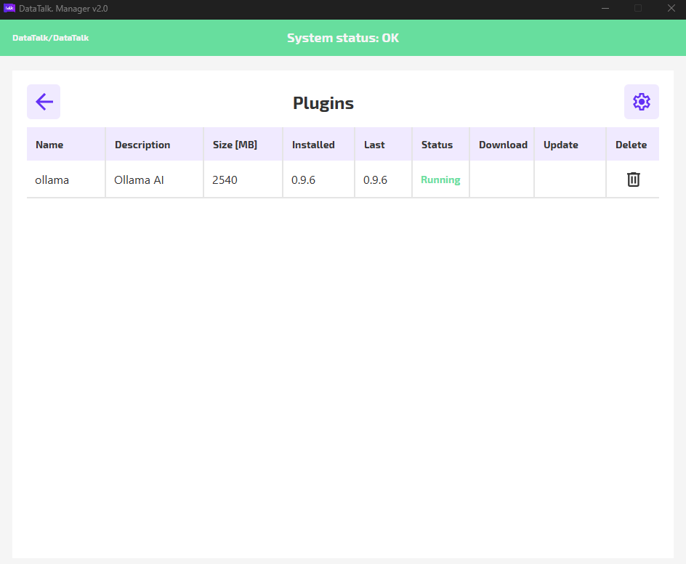Click the System status: OK banner text
Screen dimensions: 686x564
343,38
